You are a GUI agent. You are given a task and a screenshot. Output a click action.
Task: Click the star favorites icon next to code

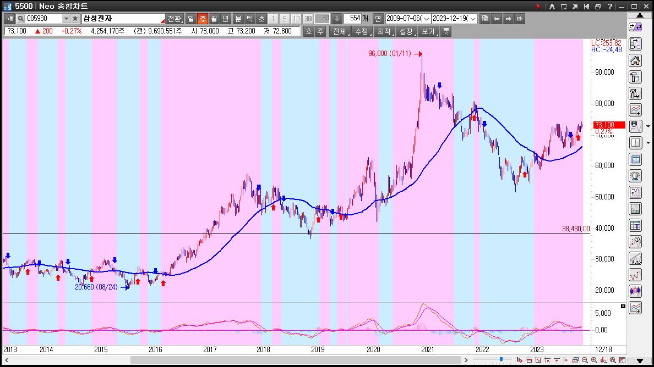point(75,19)
